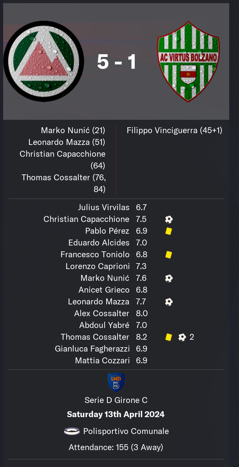Click the stadium icon beside Polisportivo Comunale
This screenshot has height=467, width=239.
tap(72, 431)
